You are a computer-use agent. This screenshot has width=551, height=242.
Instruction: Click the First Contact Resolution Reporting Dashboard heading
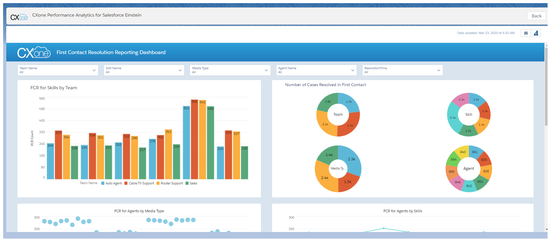(x=111, y=52)
